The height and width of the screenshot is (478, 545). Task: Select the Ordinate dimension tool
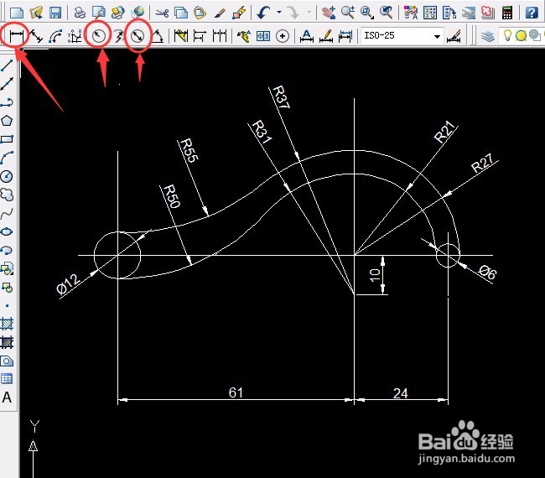click(x=75, y=35)
